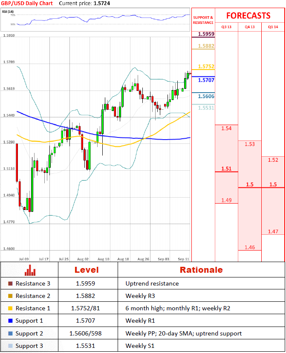
Task: Click the Support 3 light blue swatch
Action: [x=10, y=345]
